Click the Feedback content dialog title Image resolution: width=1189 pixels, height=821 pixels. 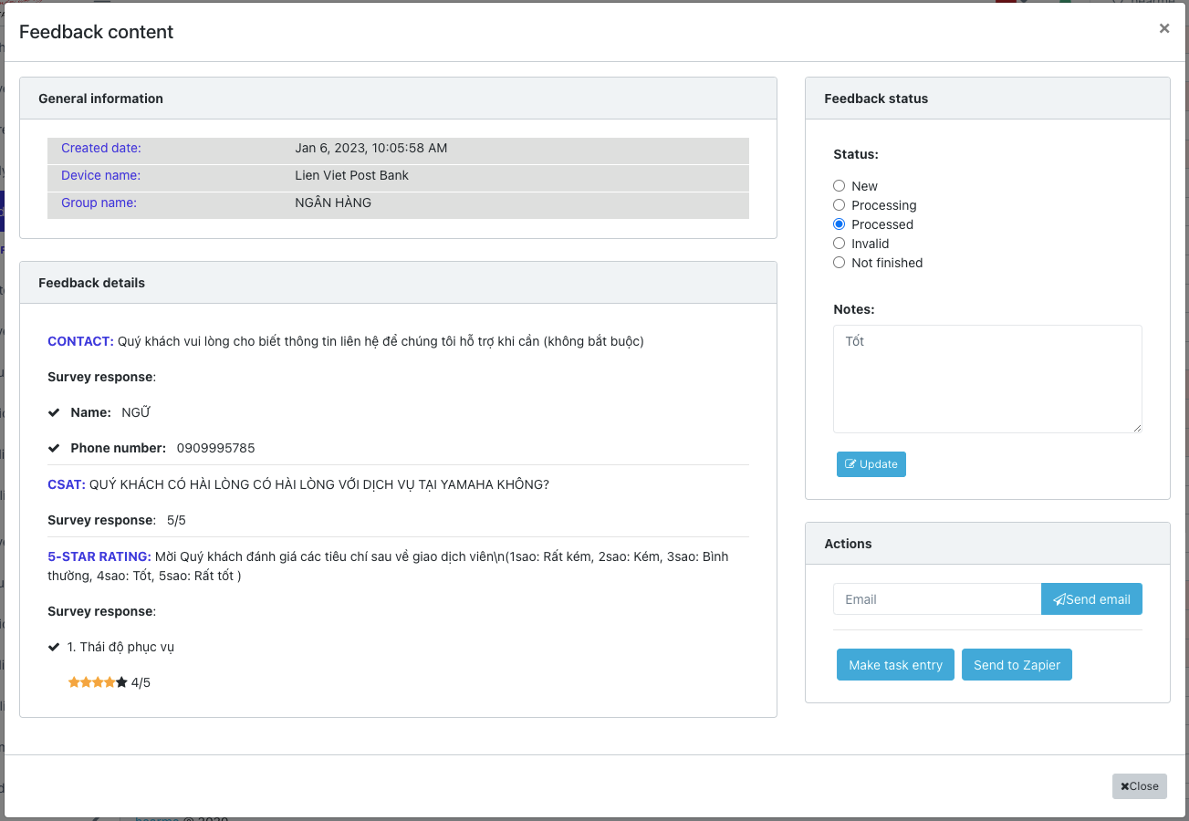pos(96,32)
